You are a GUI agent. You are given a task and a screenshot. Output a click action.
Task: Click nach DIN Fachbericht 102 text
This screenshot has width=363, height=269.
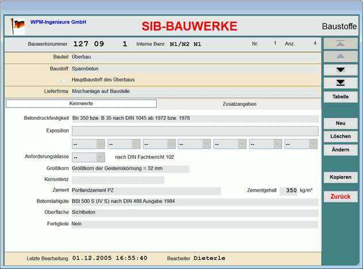tap(145, 157)
